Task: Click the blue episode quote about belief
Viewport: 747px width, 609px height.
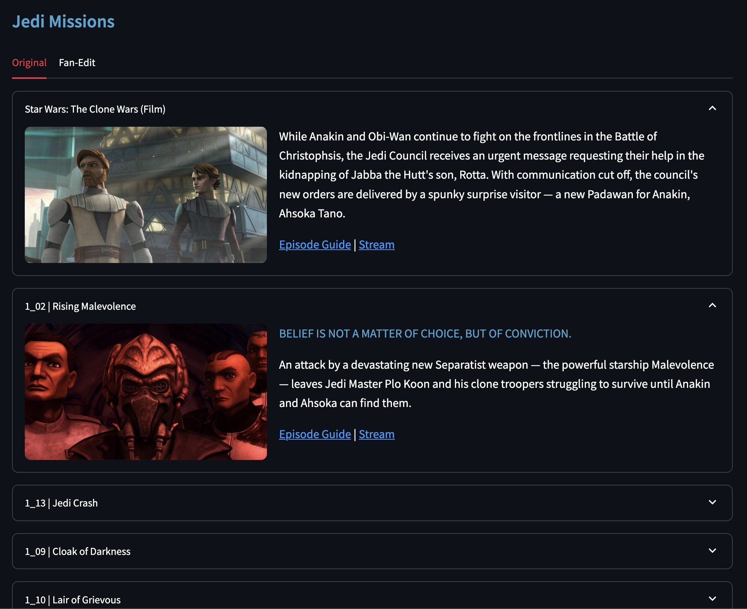Action: tap(425, 334)
